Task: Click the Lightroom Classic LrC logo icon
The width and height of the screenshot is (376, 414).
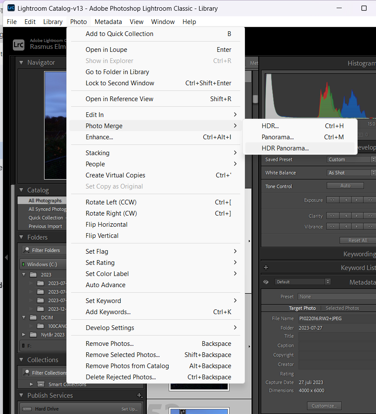Action: 18,44
